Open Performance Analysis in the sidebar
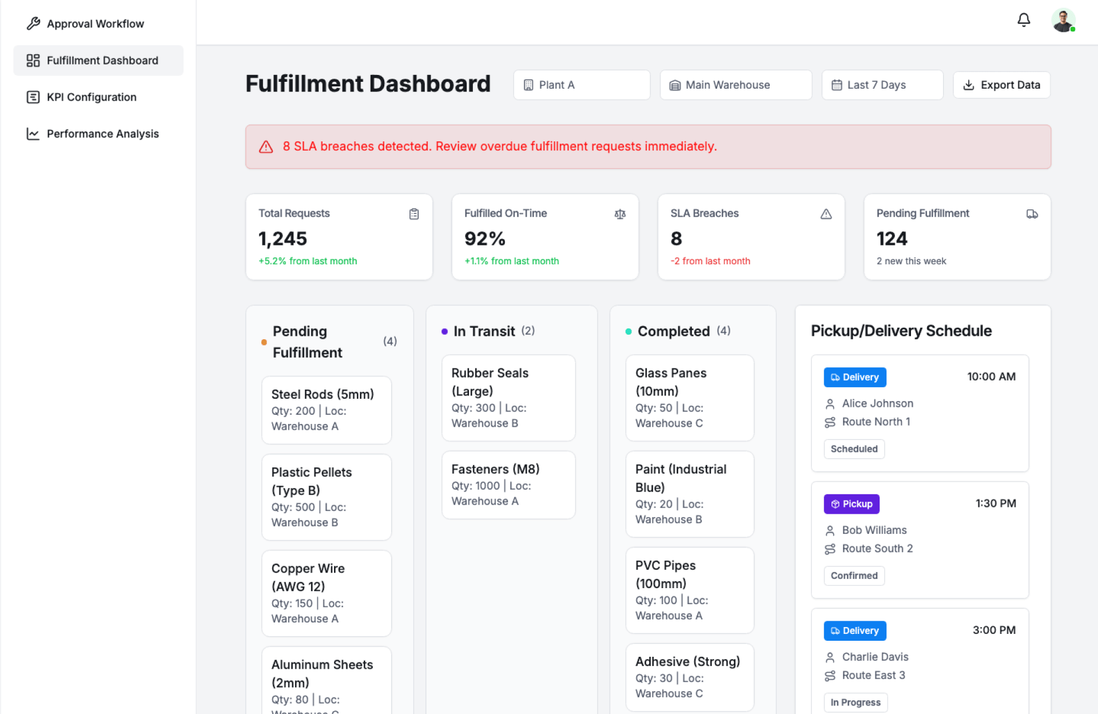1098x714 pixels. (102, 134)
